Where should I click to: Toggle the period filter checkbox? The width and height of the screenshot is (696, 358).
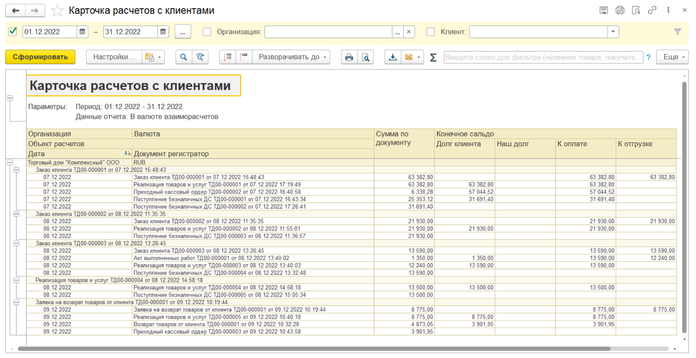(x=13, y=32)
